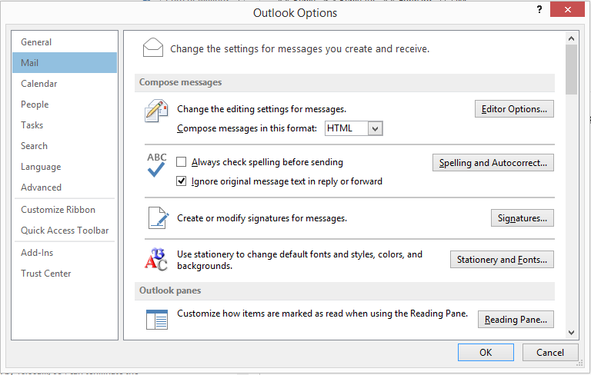The height and width of the screenshot is (375, 591).
Task: Go to Customize Ribbon settings
Action: pyautogui.click(x=58, y=210)
